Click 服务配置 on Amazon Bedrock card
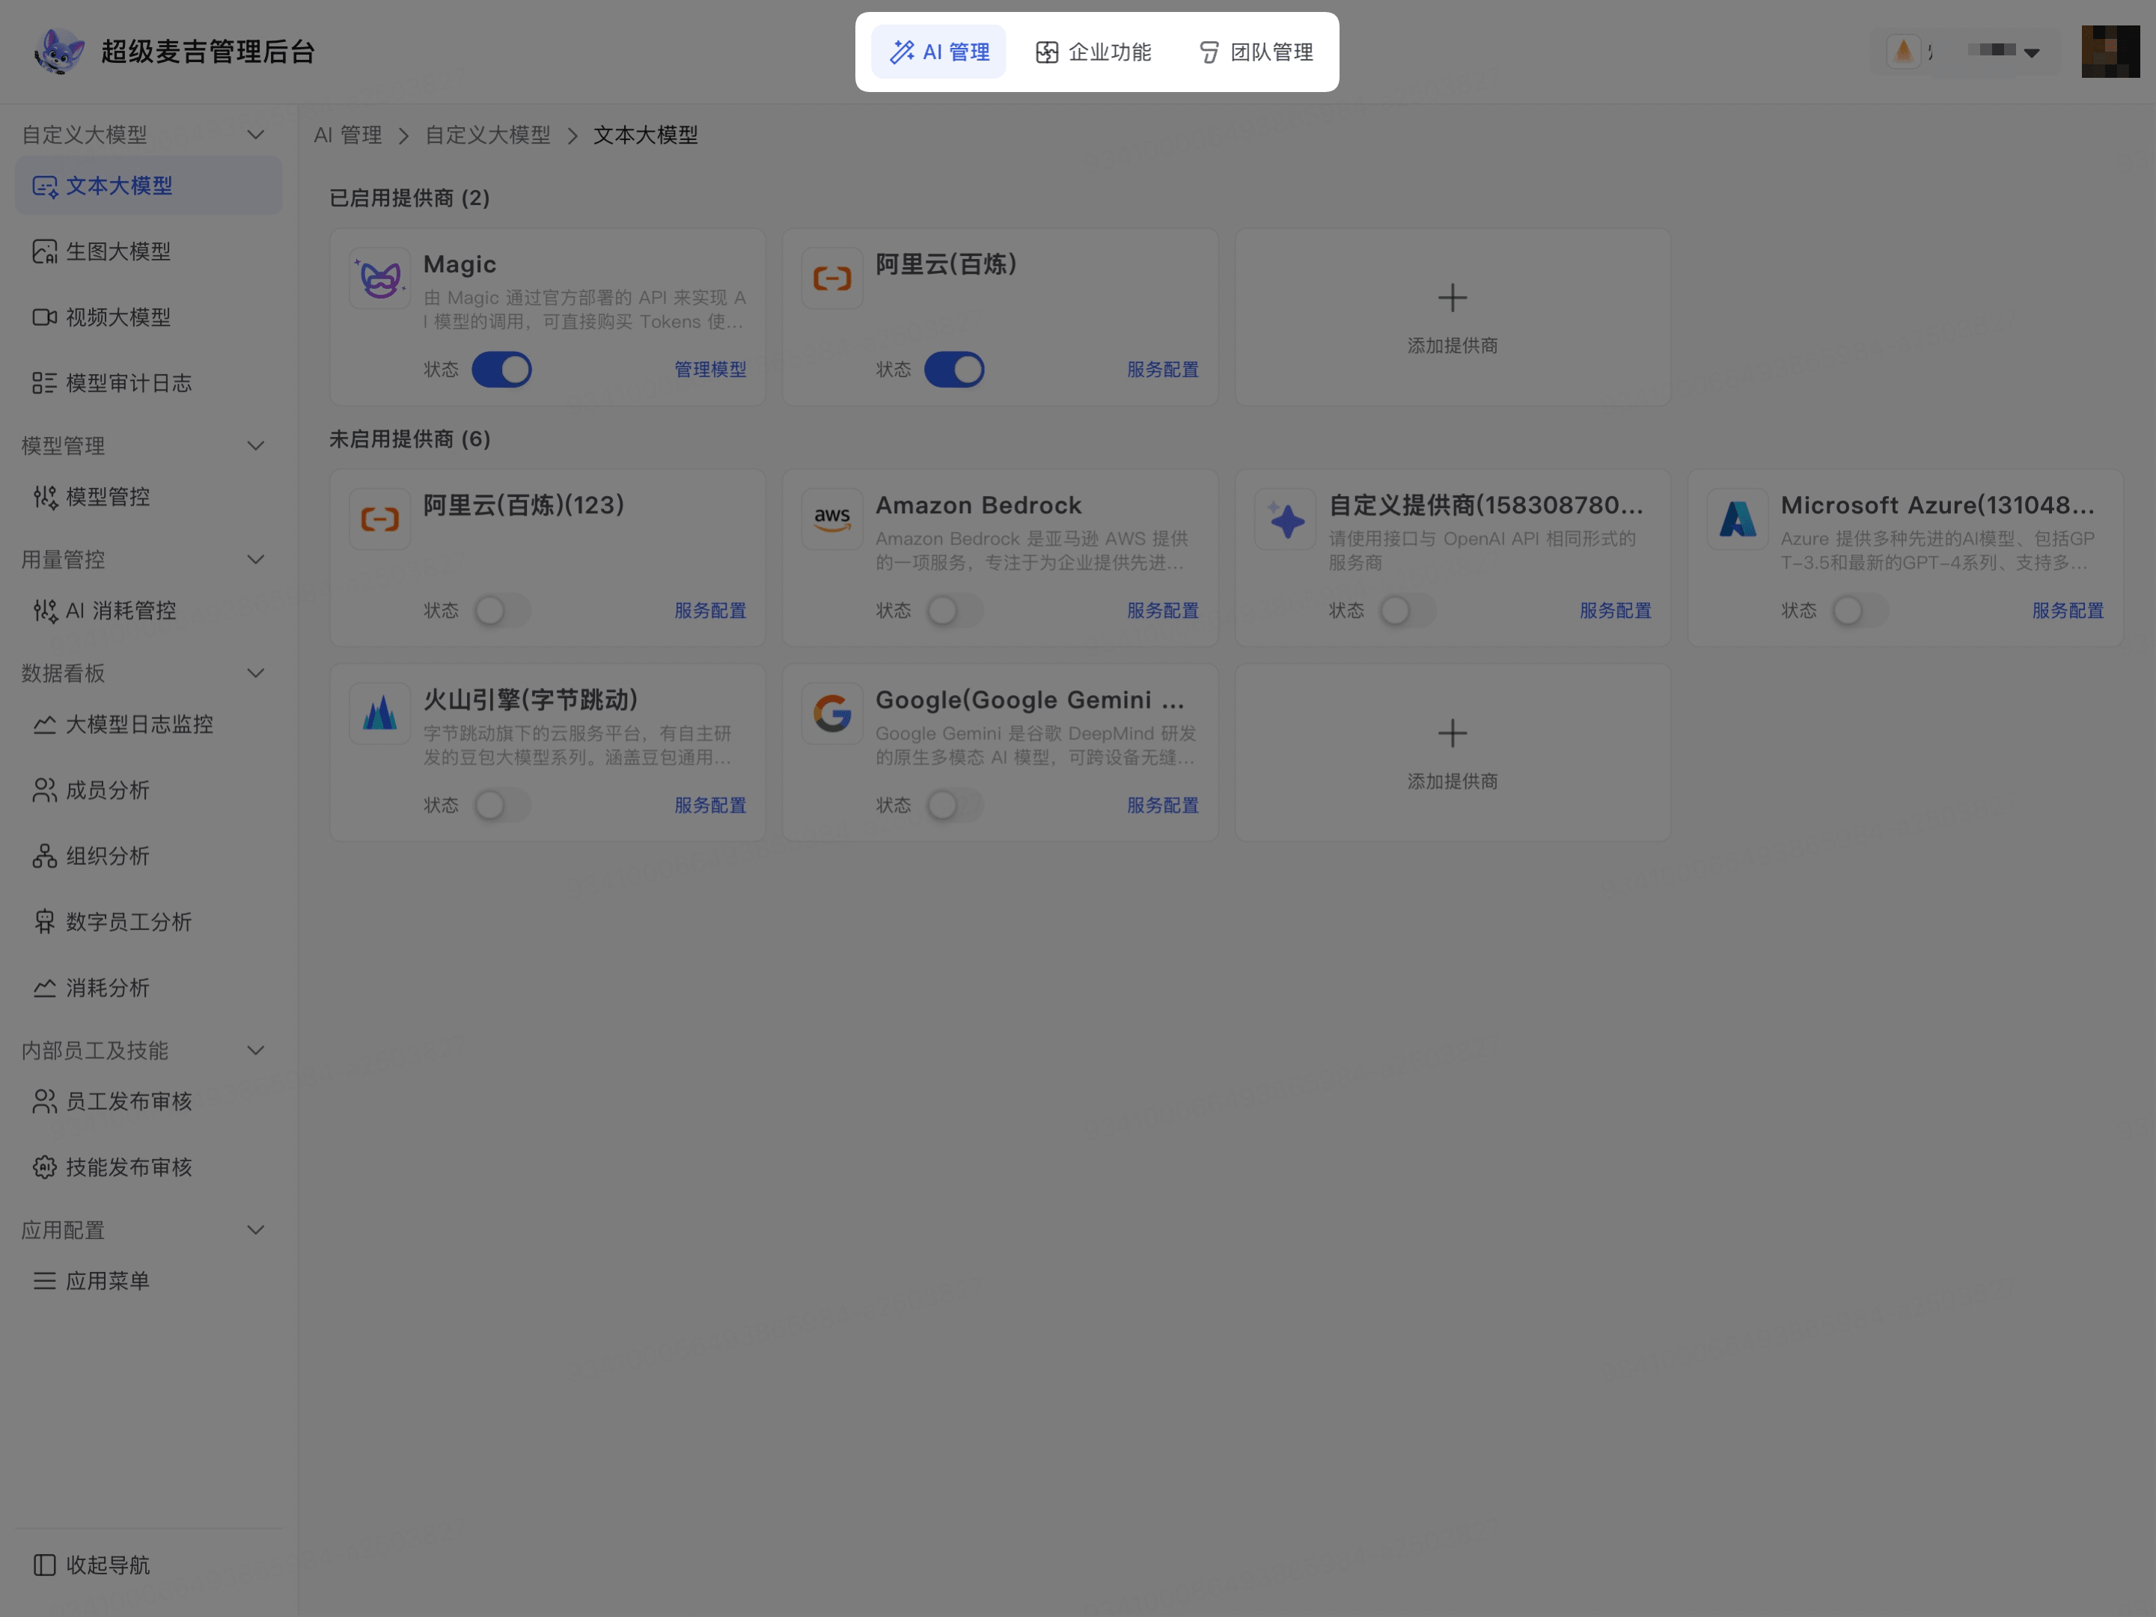The image size is (2156, 1617). pyautogui.click(x=1163, y=611)
